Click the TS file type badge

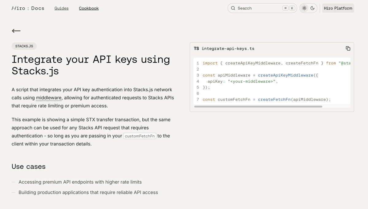196,49
